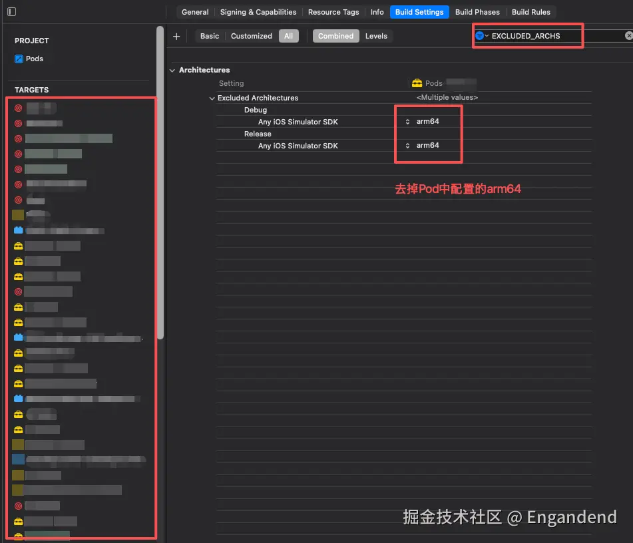Click the Excluded Architectures row label
The image size is (633, 543).
coord(258,98)
